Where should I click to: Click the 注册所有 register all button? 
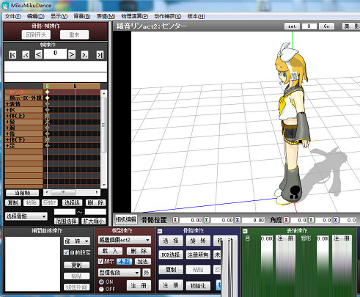pos(198,255)
